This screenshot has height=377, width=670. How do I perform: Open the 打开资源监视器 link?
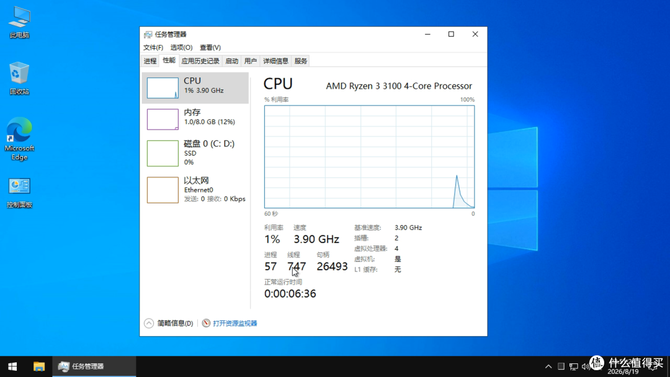pos(235,323)
